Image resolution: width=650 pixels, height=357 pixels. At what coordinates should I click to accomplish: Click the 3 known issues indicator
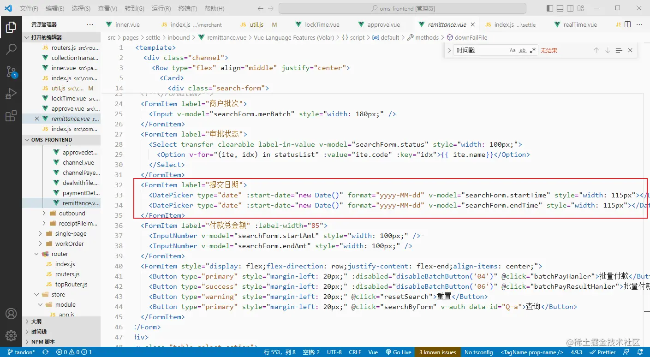[x=437, y=352]
